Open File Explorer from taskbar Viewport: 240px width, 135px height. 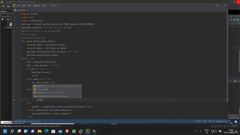[x=40, y=131]
